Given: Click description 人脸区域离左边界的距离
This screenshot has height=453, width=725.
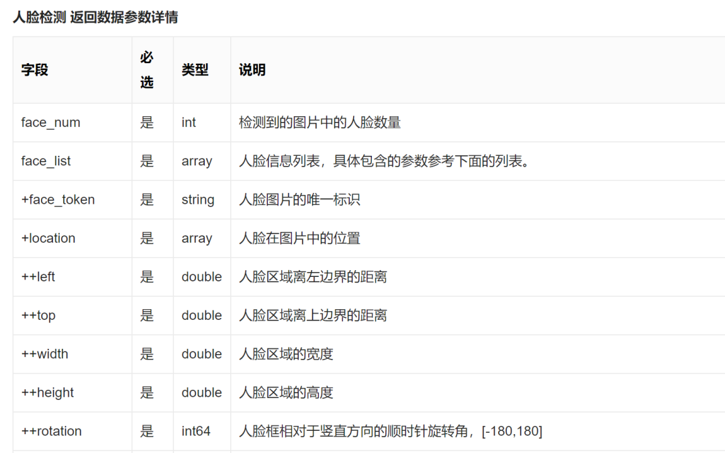Looking at the screenshot, I should click(x=313, y=277).
